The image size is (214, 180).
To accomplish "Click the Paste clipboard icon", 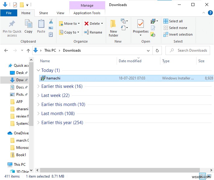I will 41,24.
